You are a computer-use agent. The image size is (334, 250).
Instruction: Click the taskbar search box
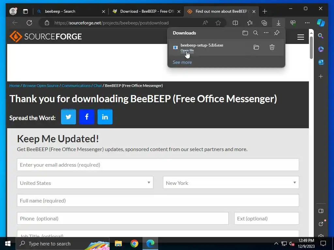point(63,243)
